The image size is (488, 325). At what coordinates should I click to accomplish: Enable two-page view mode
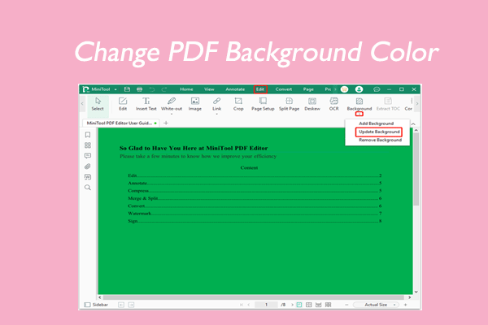pyautogui.click(x=309, y=305)
